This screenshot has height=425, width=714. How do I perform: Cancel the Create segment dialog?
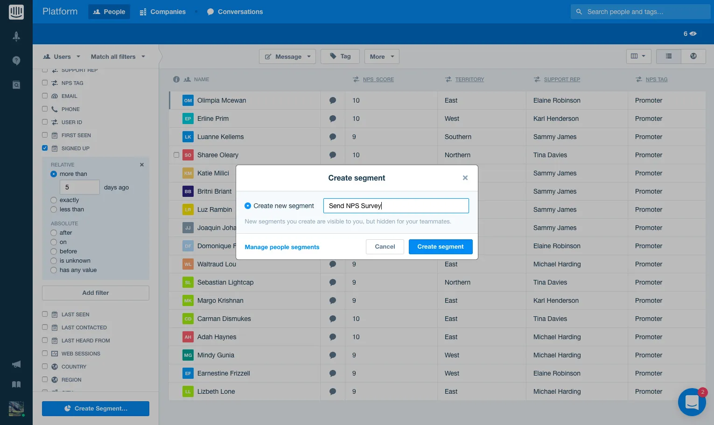(x=385, y=247)
